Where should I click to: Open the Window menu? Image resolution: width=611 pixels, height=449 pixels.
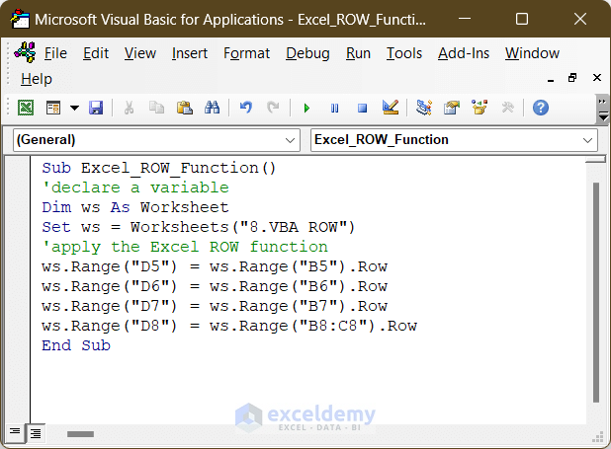pos(532,53)
